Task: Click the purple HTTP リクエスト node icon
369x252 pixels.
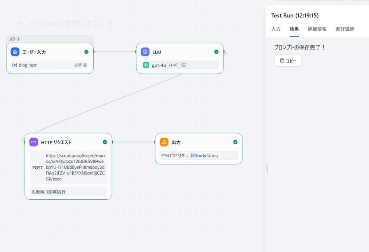Action: tap(34, 142)
